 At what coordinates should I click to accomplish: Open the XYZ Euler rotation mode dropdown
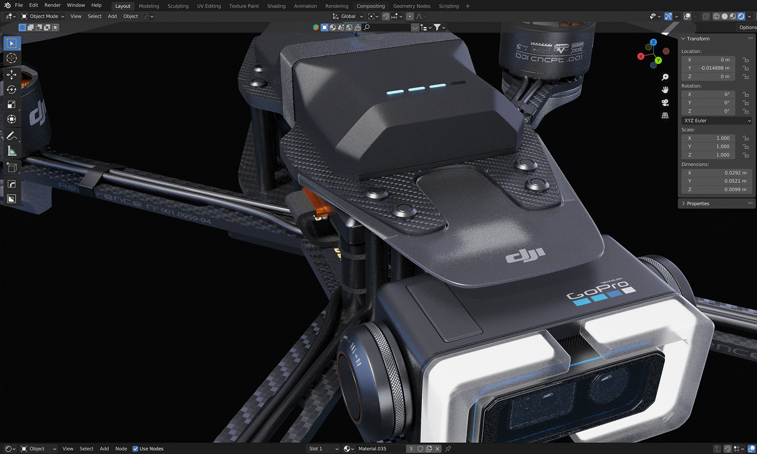pos(716,120)
